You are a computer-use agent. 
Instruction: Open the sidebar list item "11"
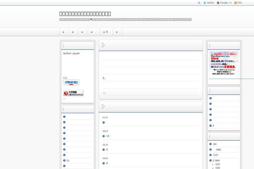pos(68,161)
